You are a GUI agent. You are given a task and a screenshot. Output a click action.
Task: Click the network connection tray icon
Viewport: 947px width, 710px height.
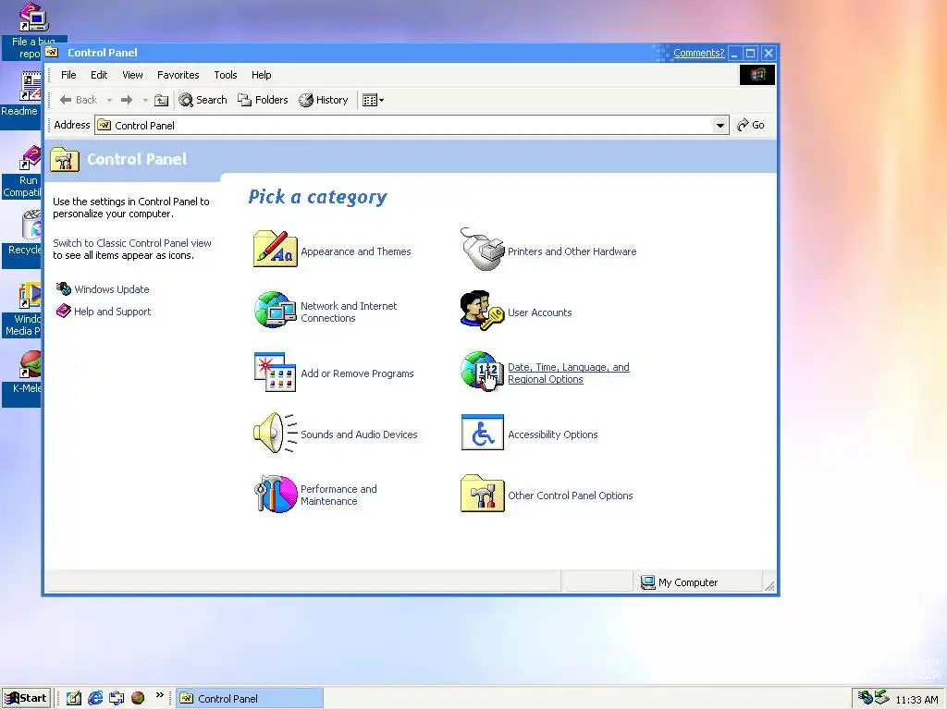881,697
